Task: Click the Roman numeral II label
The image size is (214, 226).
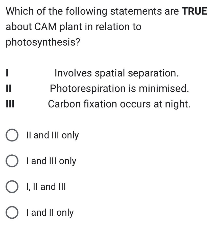Action: tap(8, 89)
